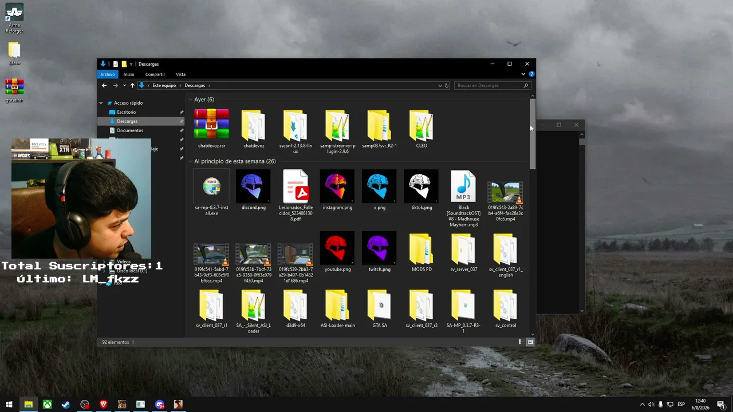Expand the ribbon with the chevron
Image resolution: width=733 pixels, height=412 pixels.
pos(523,74)
